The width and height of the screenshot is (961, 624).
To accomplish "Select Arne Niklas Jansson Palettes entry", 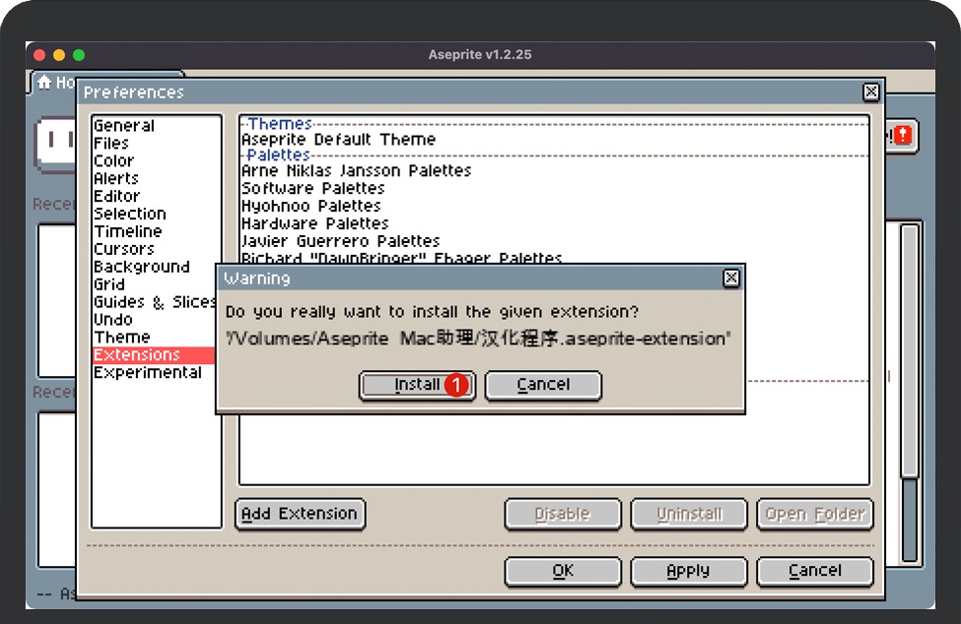I will pyautogui.click(x=554, y=170).
